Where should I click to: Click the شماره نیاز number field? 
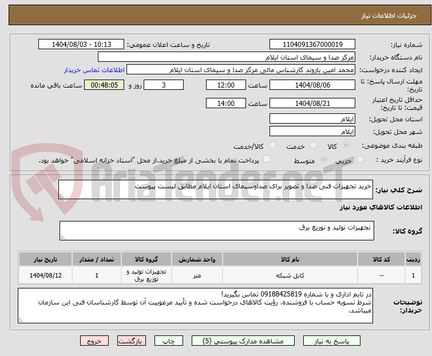tap(312, 45)
